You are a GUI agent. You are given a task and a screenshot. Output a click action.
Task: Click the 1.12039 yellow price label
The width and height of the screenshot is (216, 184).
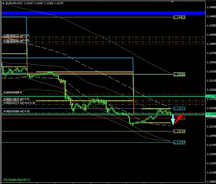(x=179, y=131)
